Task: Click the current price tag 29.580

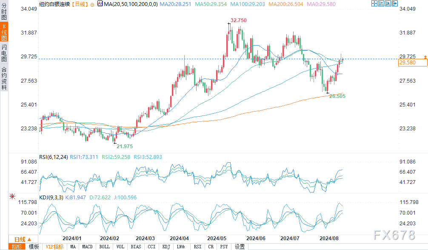Action: pyautogui.click(x=413, y=63)
